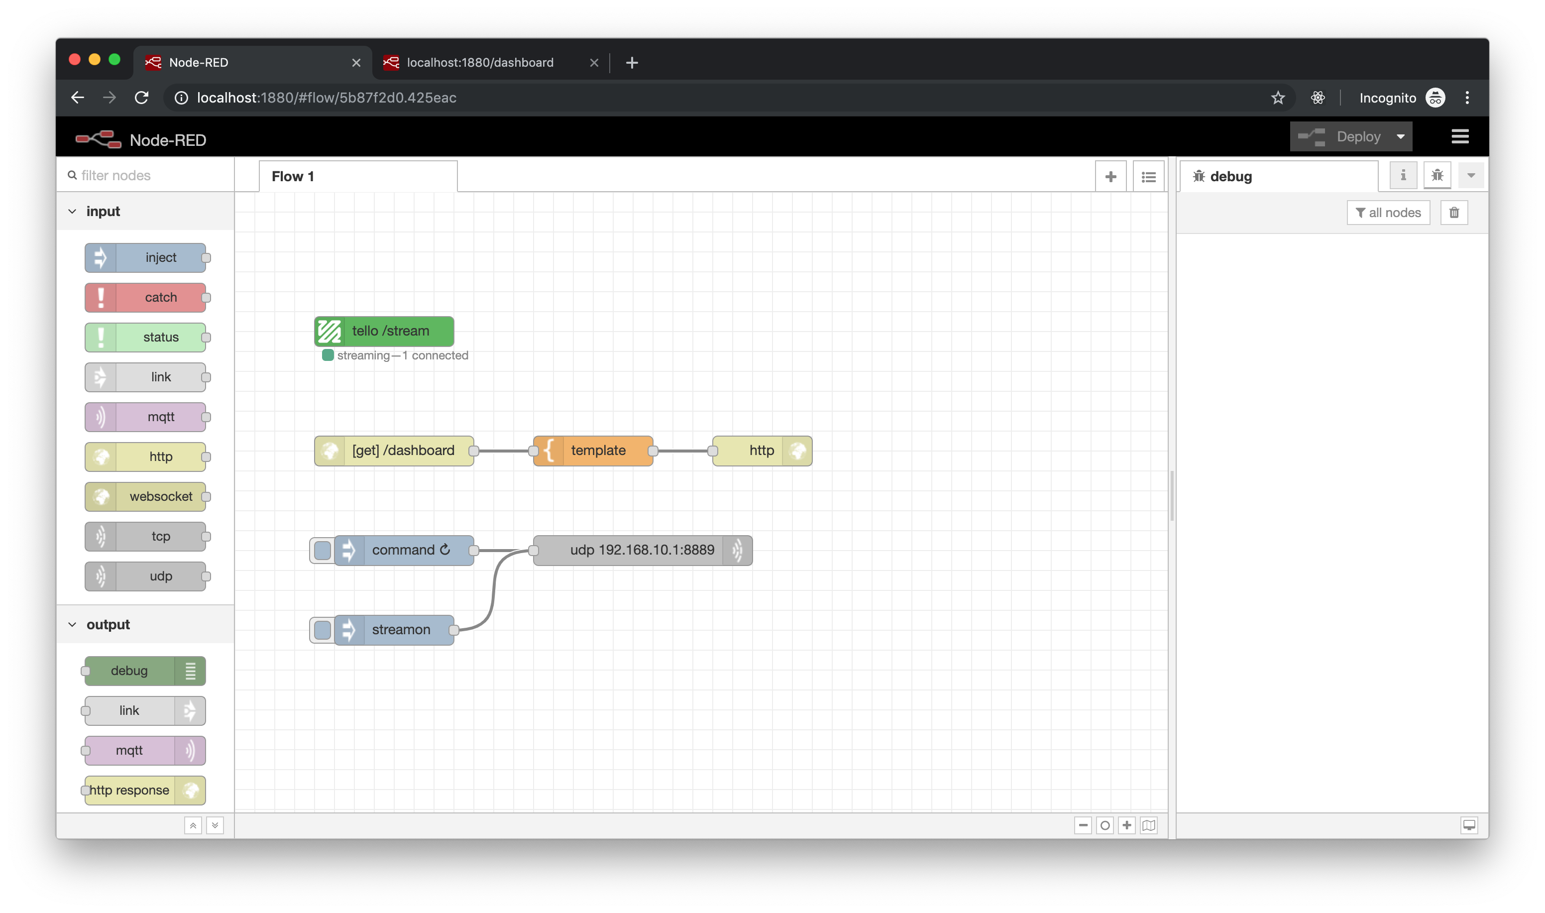Reset canvas zoom level
Screen dimensions: 1545x913
click(1104, 825)
